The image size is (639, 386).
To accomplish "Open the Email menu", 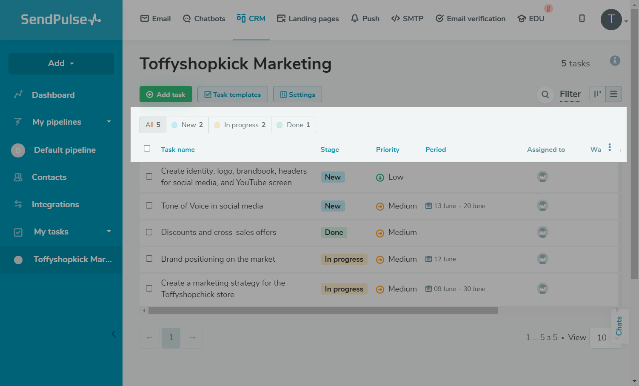I will tap(156, 19).
